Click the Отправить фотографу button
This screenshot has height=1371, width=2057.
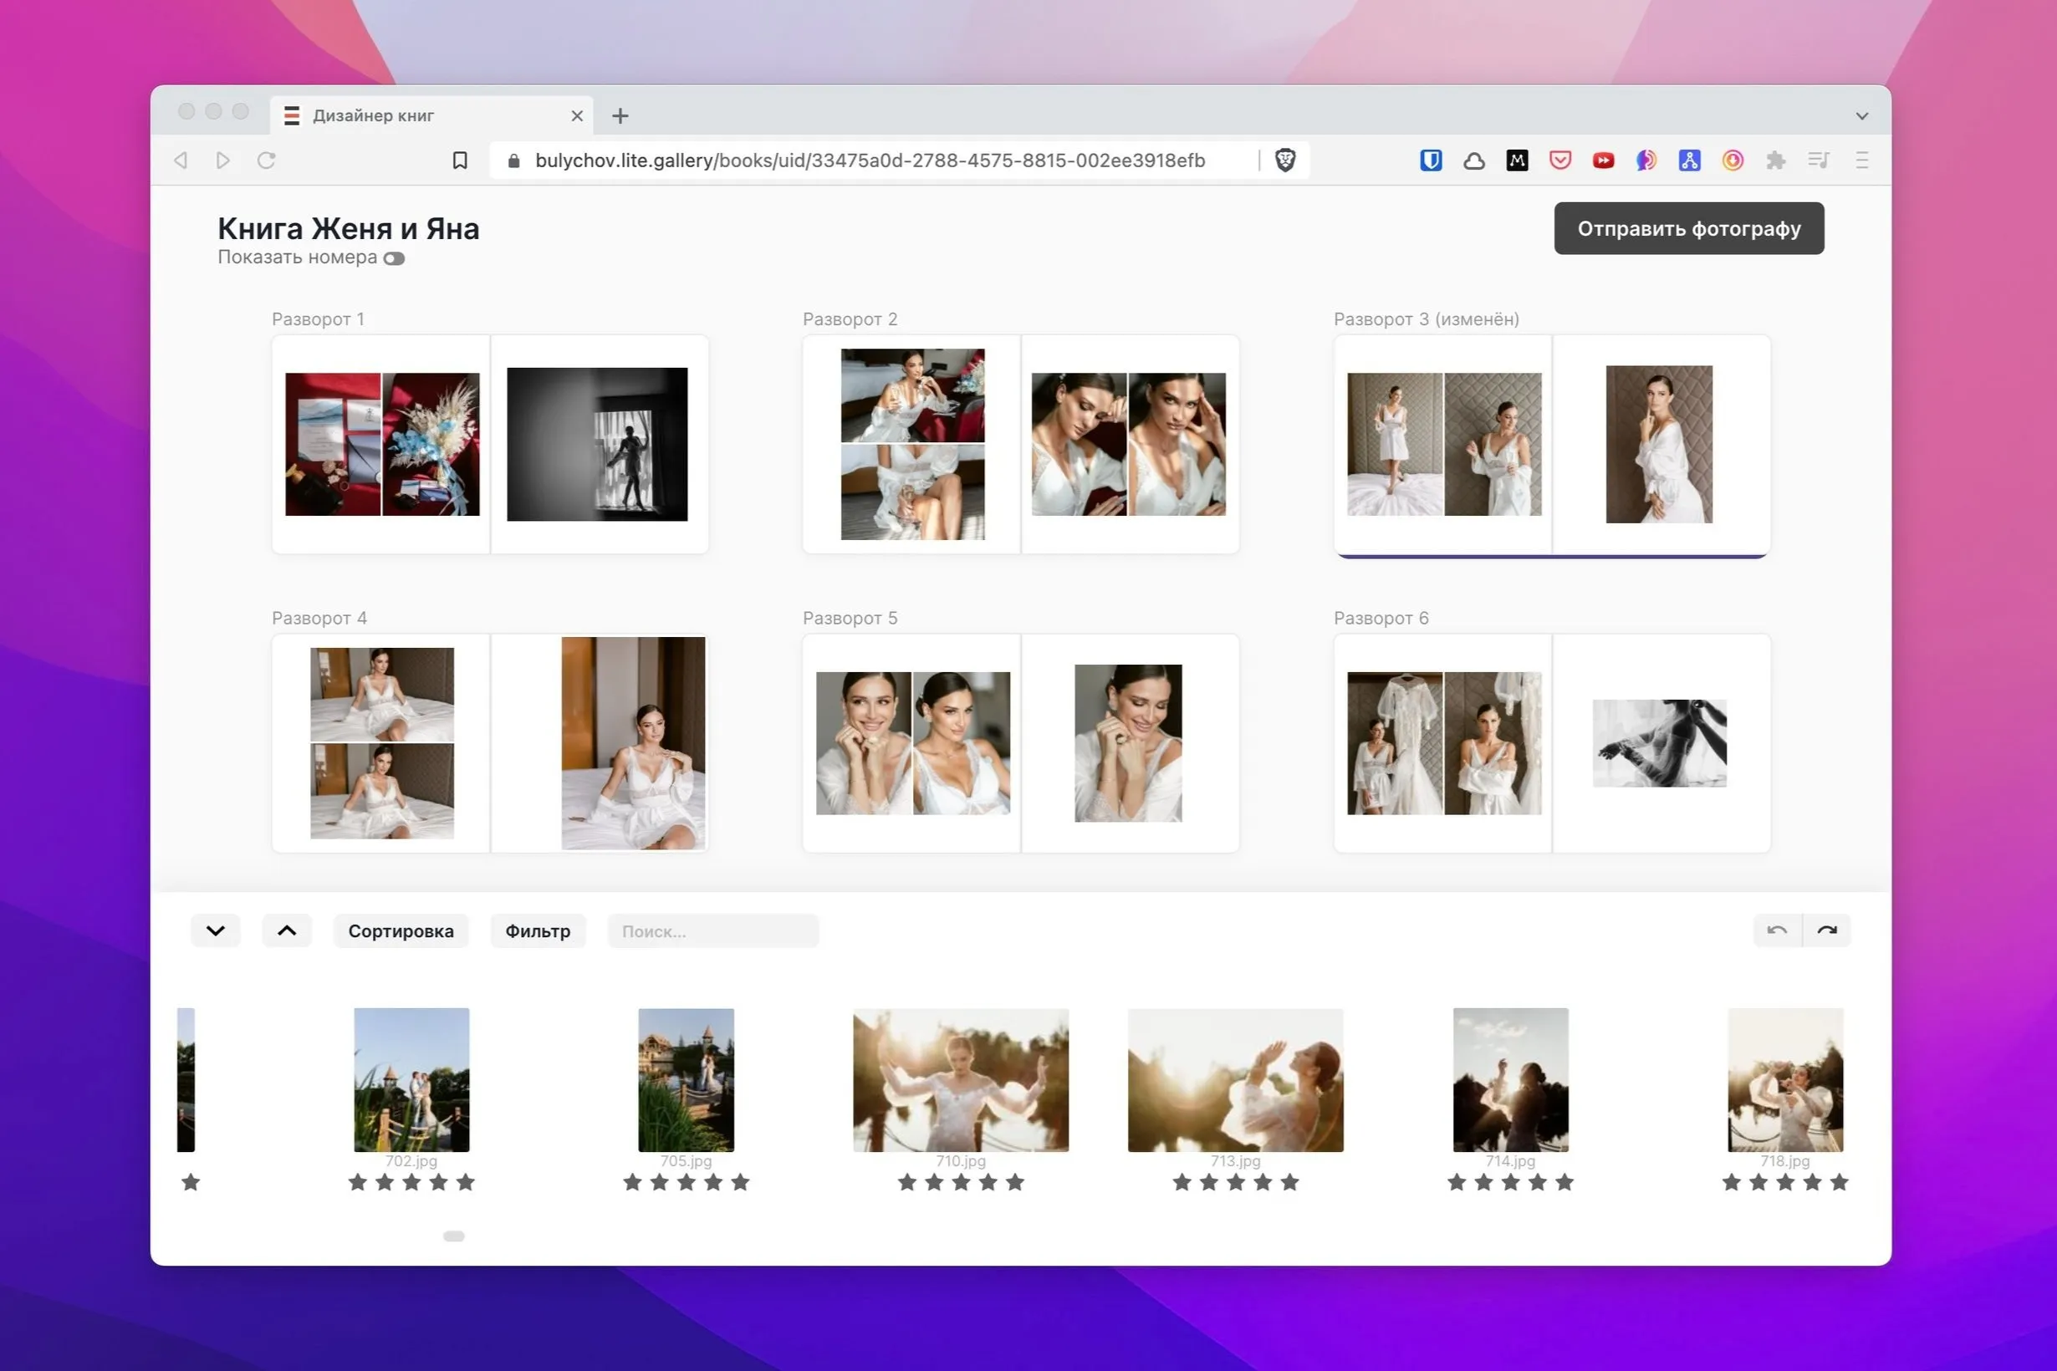1689,228
